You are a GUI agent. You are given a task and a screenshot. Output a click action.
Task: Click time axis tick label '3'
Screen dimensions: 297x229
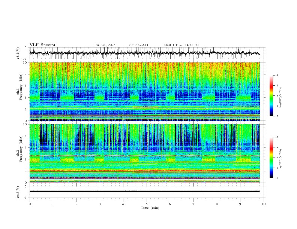pos(100,204)
